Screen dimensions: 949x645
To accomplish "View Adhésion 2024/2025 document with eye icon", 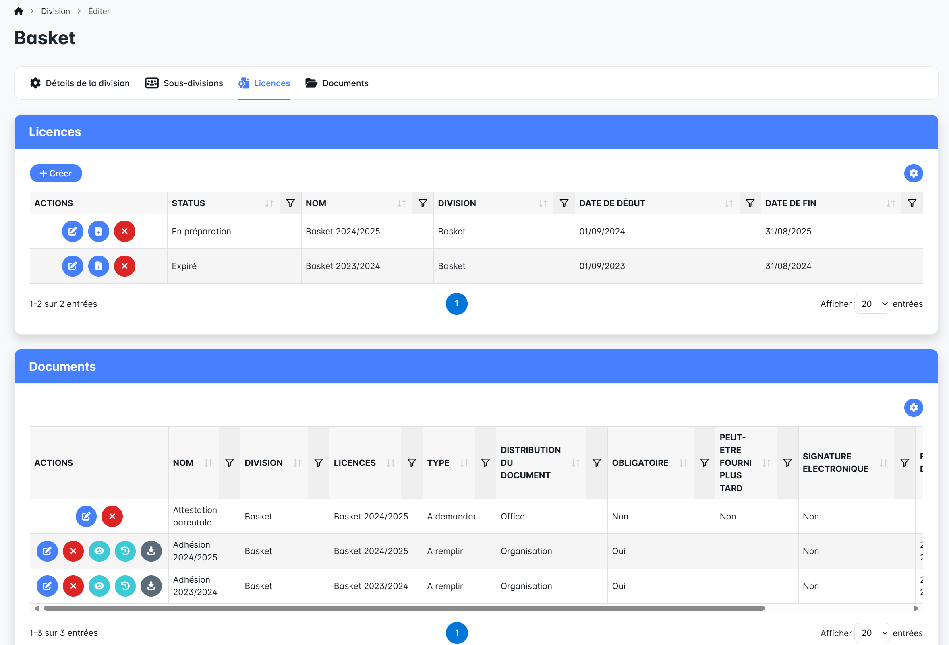I will pyautogui.click(x=99, y=551).
